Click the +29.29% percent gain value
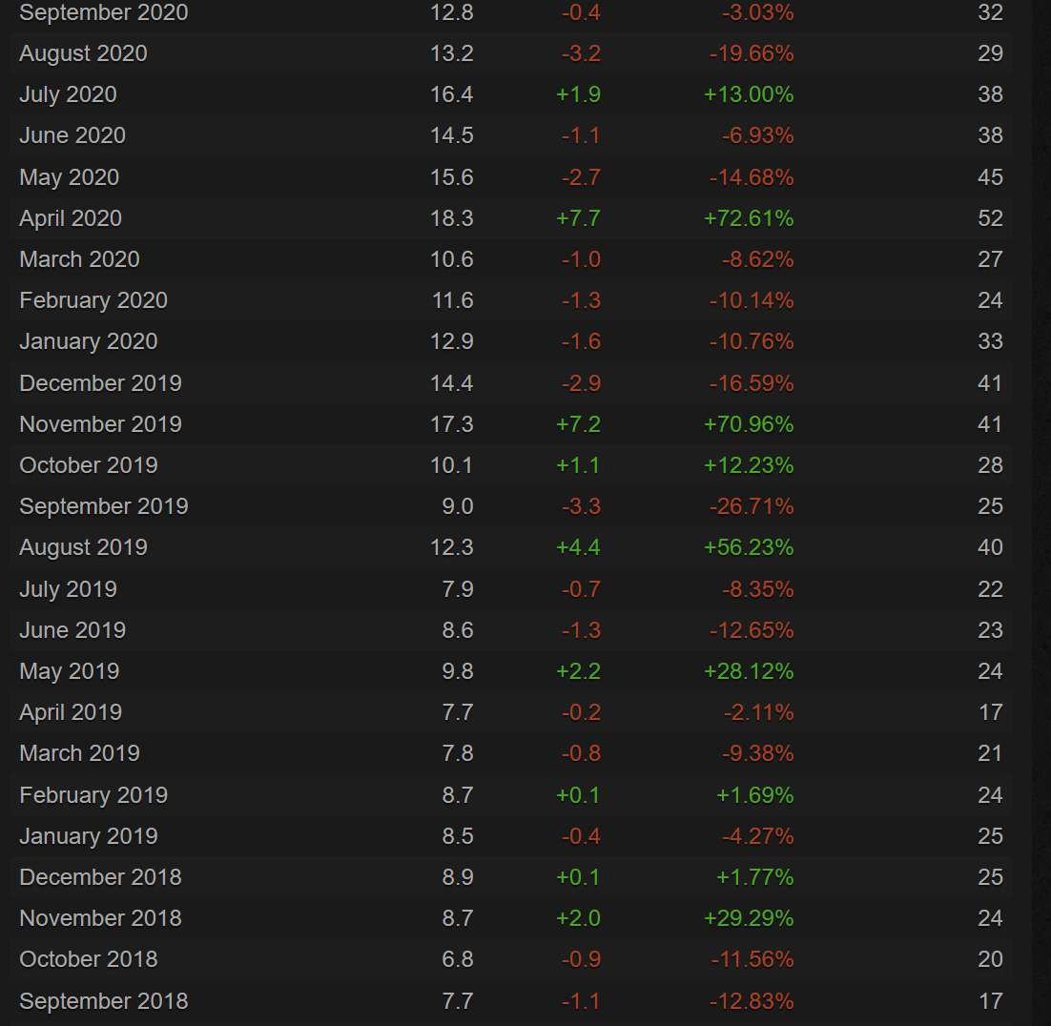Image resolution: width=1051 pixels, height=1026 pixels. [749, 918]
